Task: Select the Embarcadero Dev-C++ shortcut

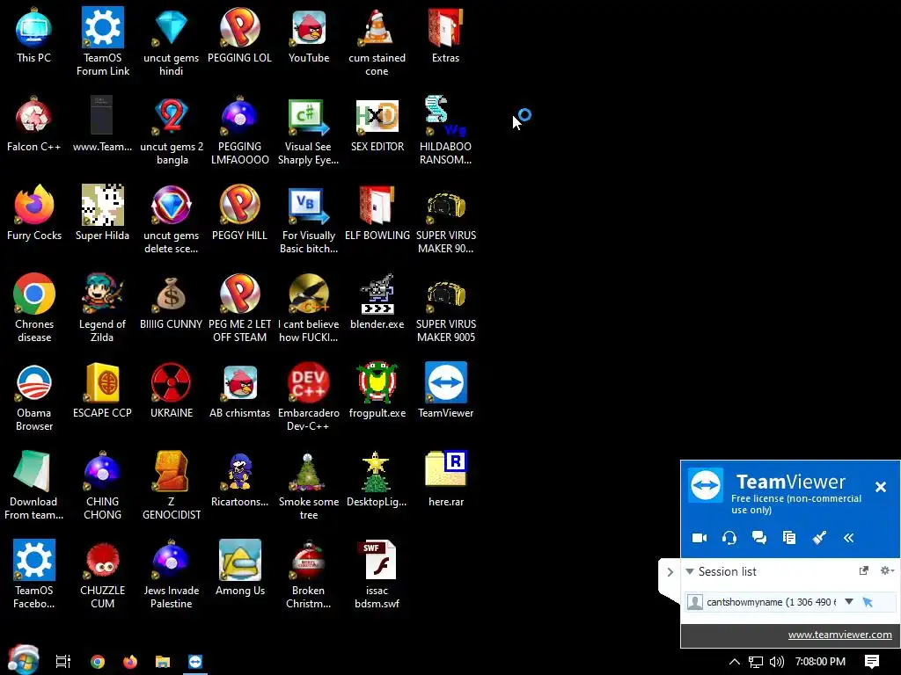Action: (x=309, y=397)
